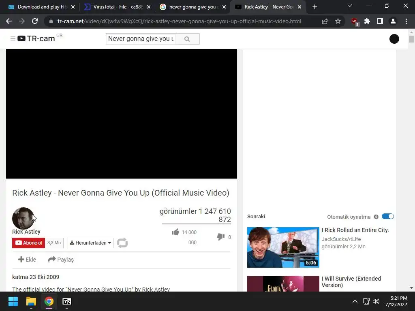Click the search input field
The height and width of the screenshot is (311, 415).
pos(141,39)
